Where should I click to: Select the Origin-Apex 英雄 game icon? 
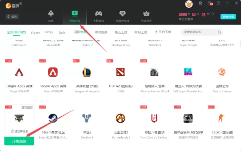point(19,72)
